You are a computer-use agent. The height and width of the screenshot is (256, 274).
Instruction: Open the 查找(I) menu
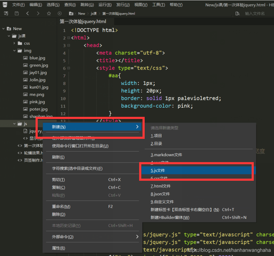70,5
